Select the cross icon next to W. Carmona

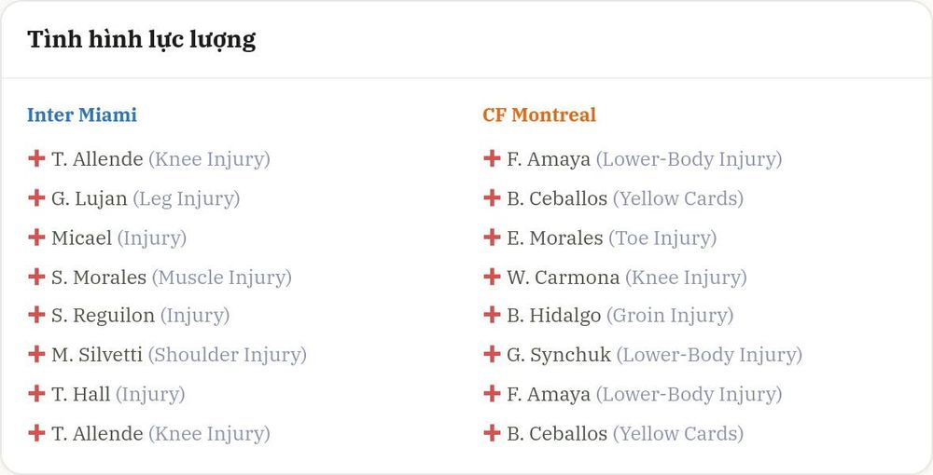click(x=492, y=276)
